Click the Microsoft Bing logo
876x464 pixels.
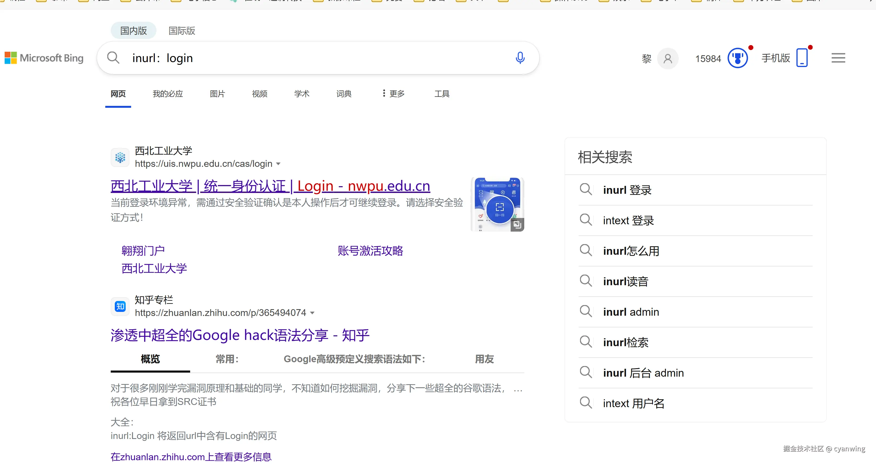pyautogui.click(x=44, y=58)
